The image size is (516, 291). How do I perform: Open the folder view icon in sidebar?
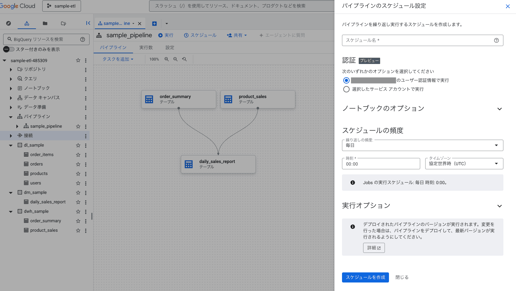45,23
